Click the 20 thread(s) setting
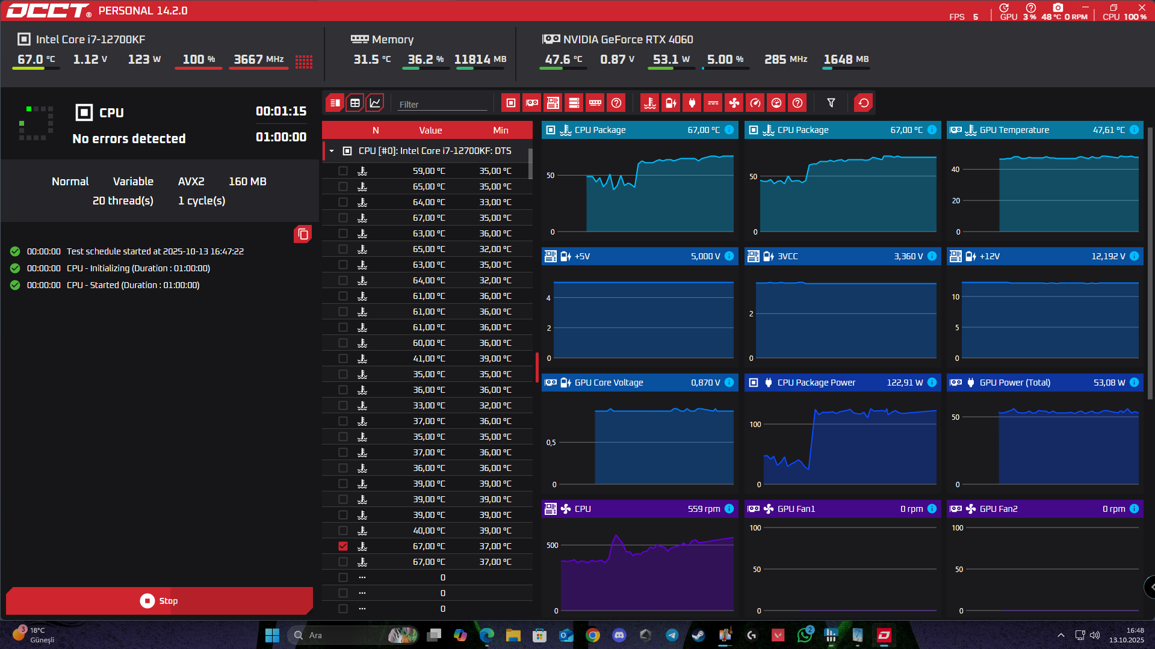The height and width of the screenshot is (649, 1155). point(123,200)
